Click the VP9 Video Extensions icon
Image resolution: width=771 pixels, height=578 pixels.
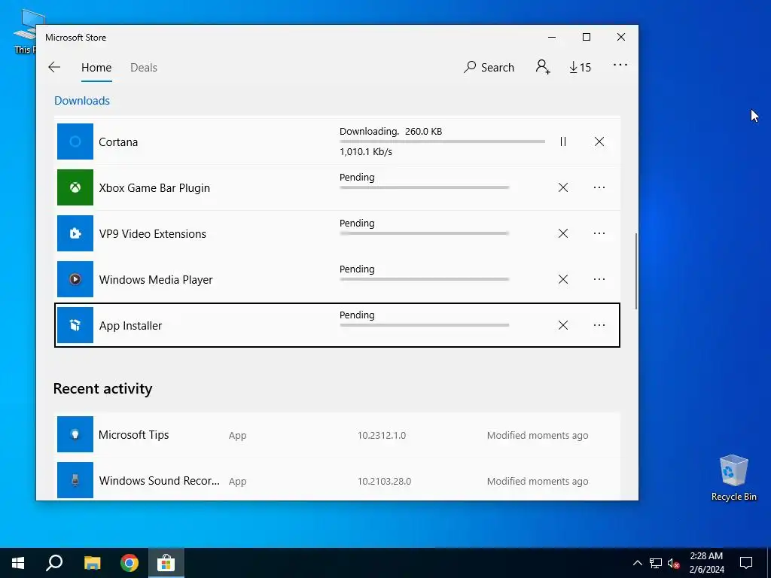click(75, 233)
